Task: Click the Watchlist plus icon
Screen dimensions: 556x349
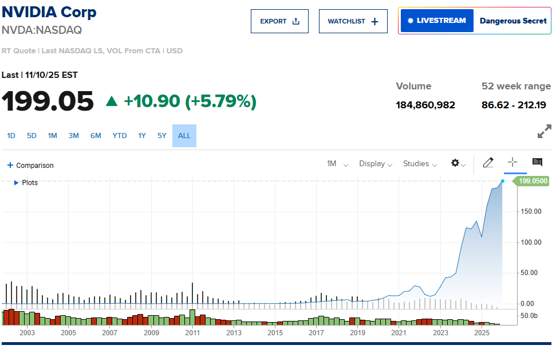Action: point(375,21)
